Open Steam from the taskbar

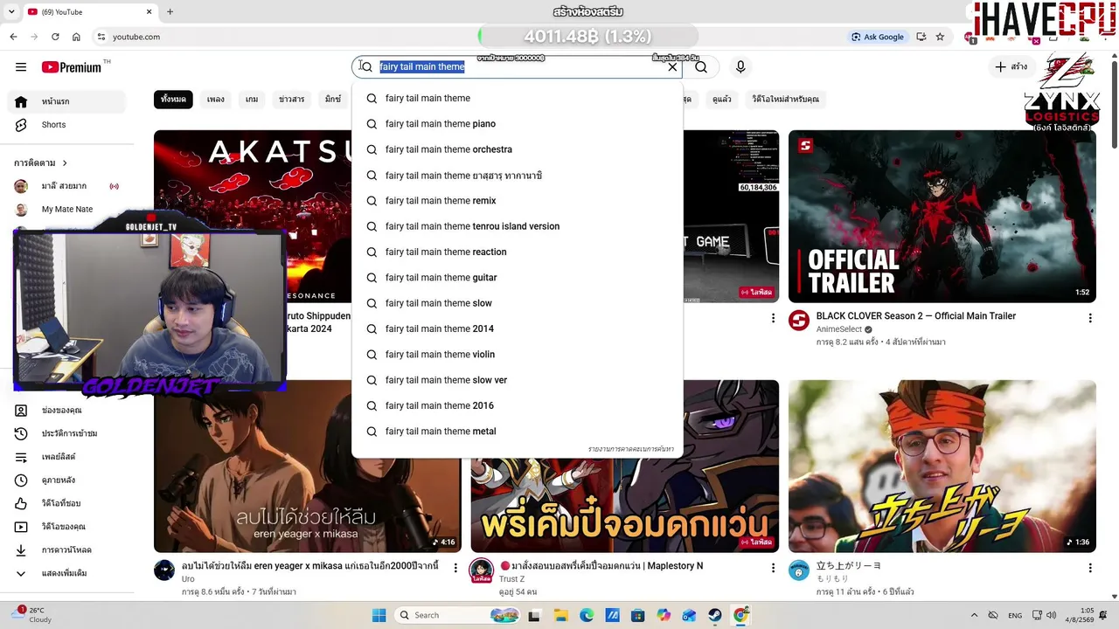[715, 615]
